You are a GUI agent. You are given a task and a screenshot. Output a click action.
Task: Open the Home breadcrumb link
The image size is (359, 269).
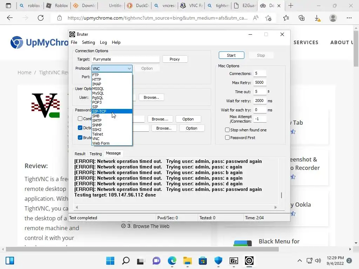click(x=25, y=73)
